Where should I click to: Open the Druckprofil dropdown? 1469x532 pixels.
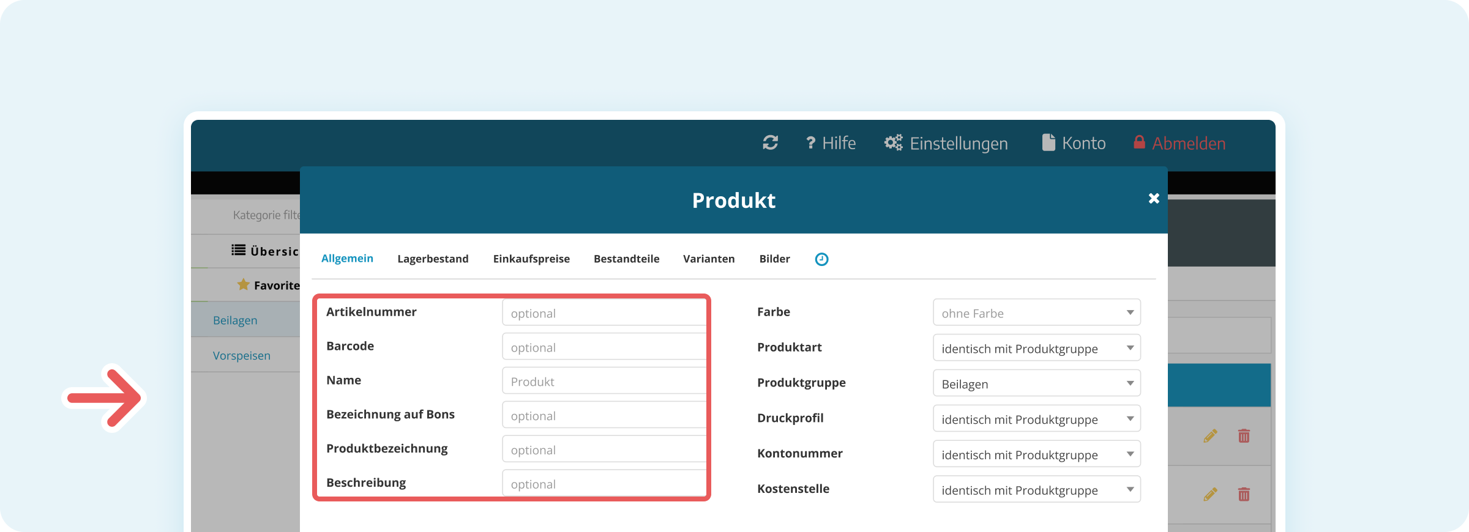(1036, 419)
